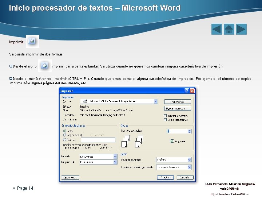Image resolution: width=262 pixels, height=197 pixels.
Task: Click the Cancelar button
Action: click(x=185, y=177)
